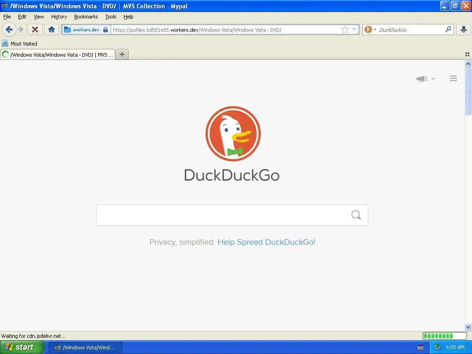Open the Downloads arrow button
Viewport: 472px width, 354px height.
tap(464, 29)
